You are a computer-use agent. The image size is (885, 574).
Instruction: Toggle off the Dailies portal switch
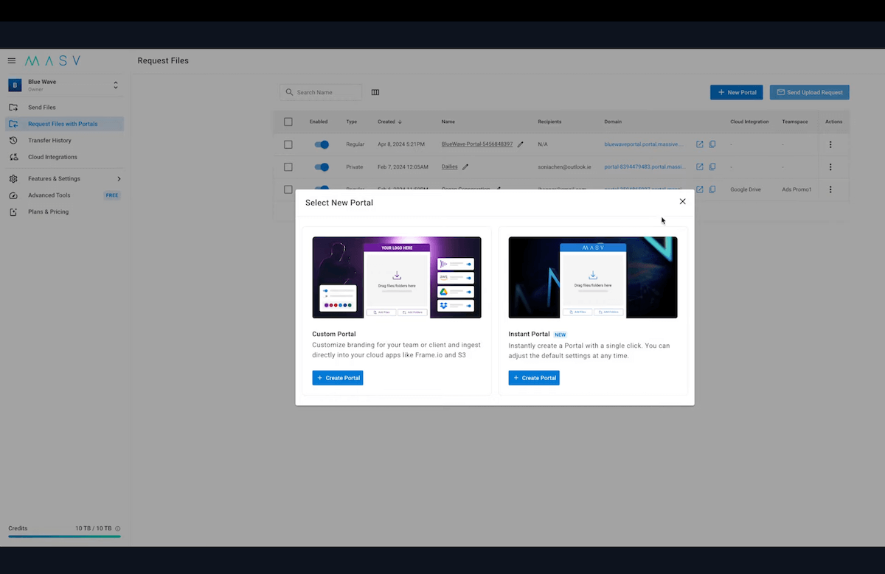coord(322,167)
